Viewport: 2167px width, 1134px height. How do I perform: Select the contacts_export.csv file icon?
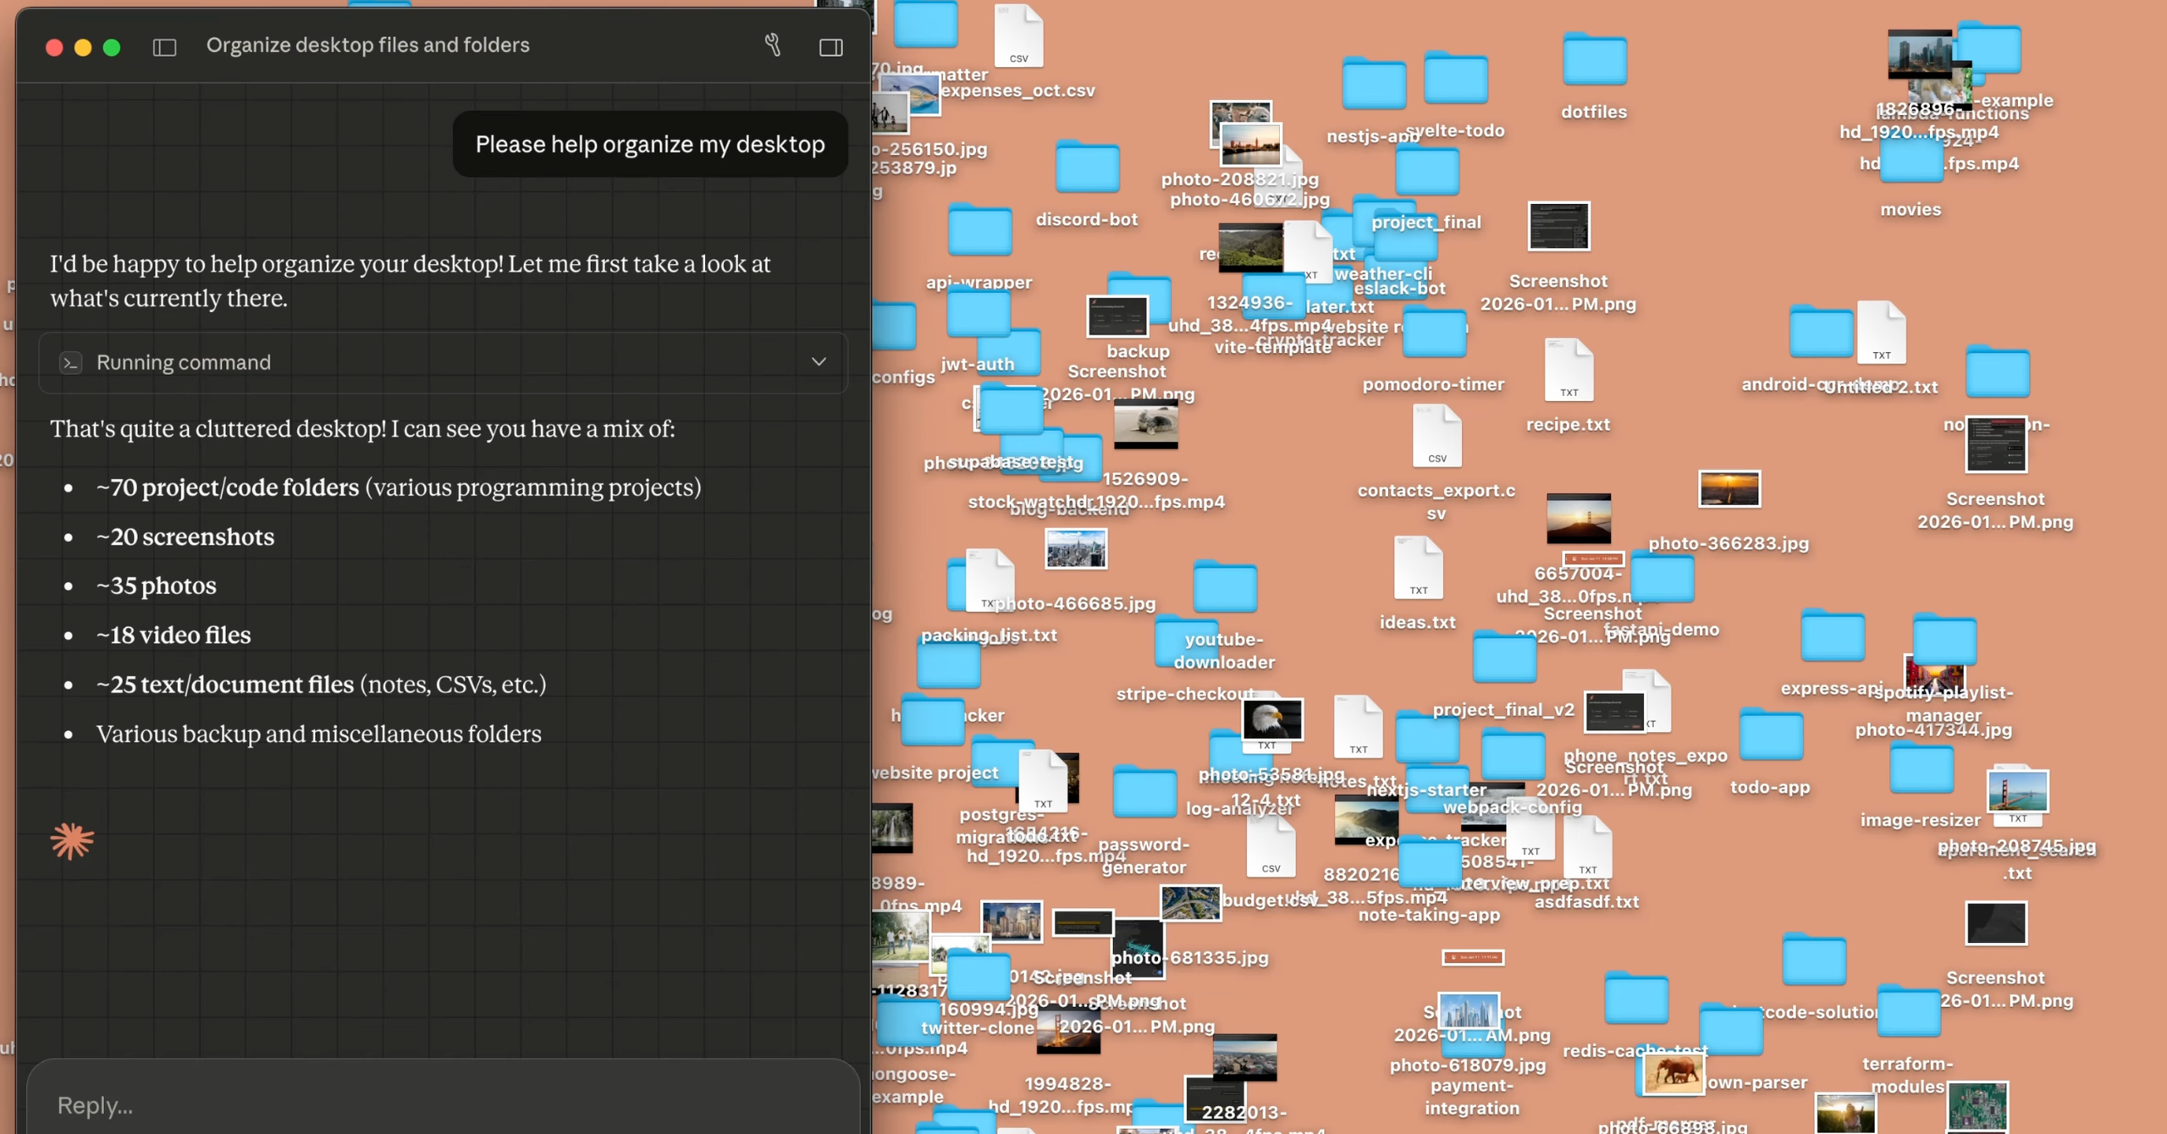[x=1436, y=437]
